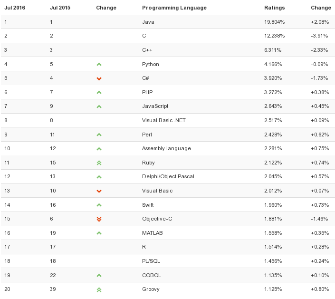The height and width of the screenshot is (299, 335).
Task: Click the double green up arrow beside Ruby
Action: pos(99,163)
